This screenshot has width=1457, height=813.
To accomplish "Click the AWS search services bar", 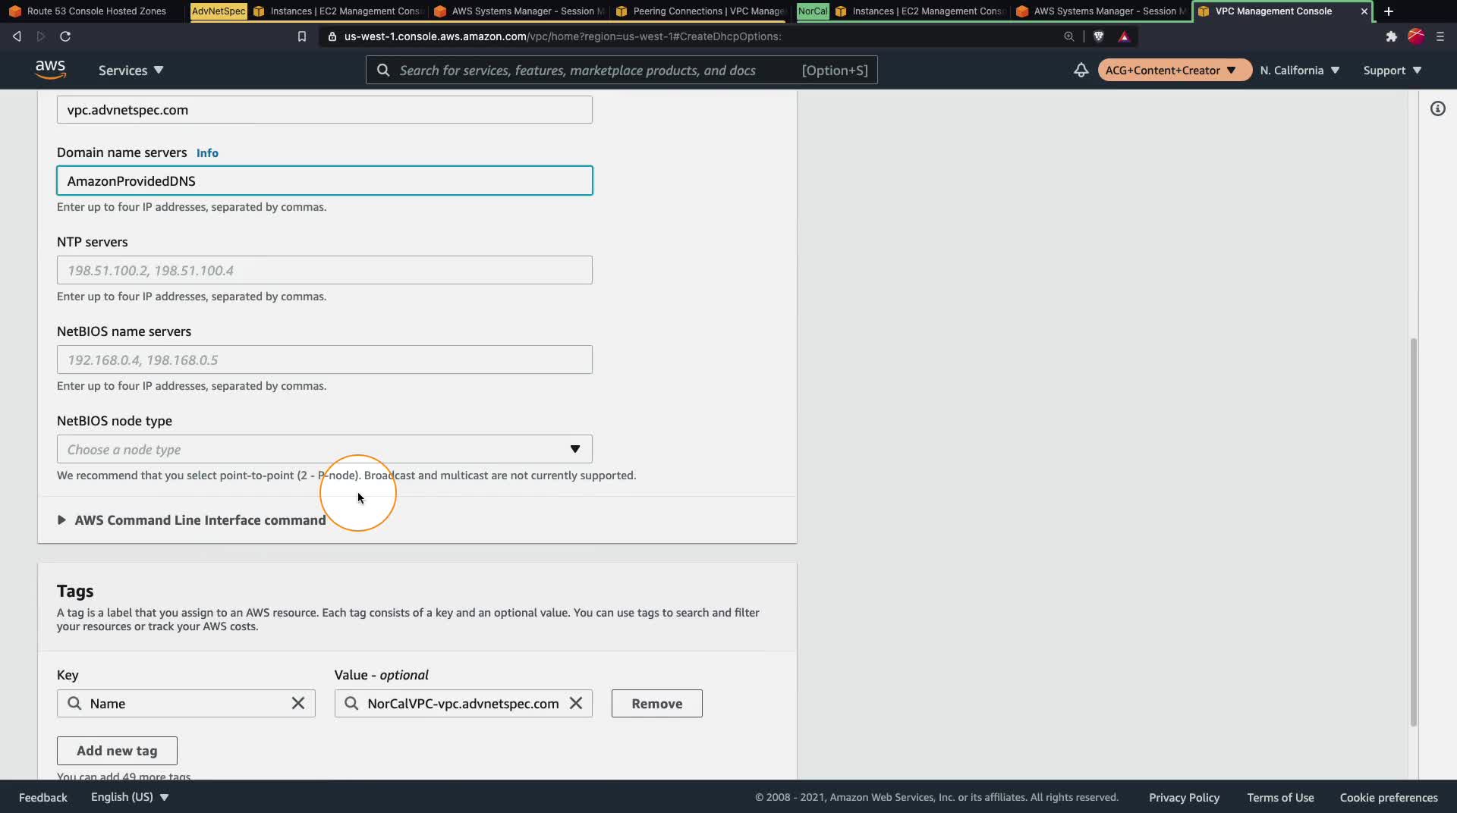I will tap(622, 71).
